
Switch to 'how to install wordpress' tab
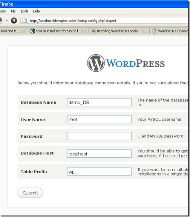tap(58, 31)
